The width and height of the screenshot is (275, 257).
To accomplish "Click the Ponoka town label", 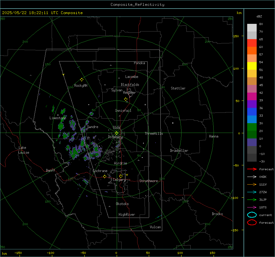I will [x=139, y=63].
